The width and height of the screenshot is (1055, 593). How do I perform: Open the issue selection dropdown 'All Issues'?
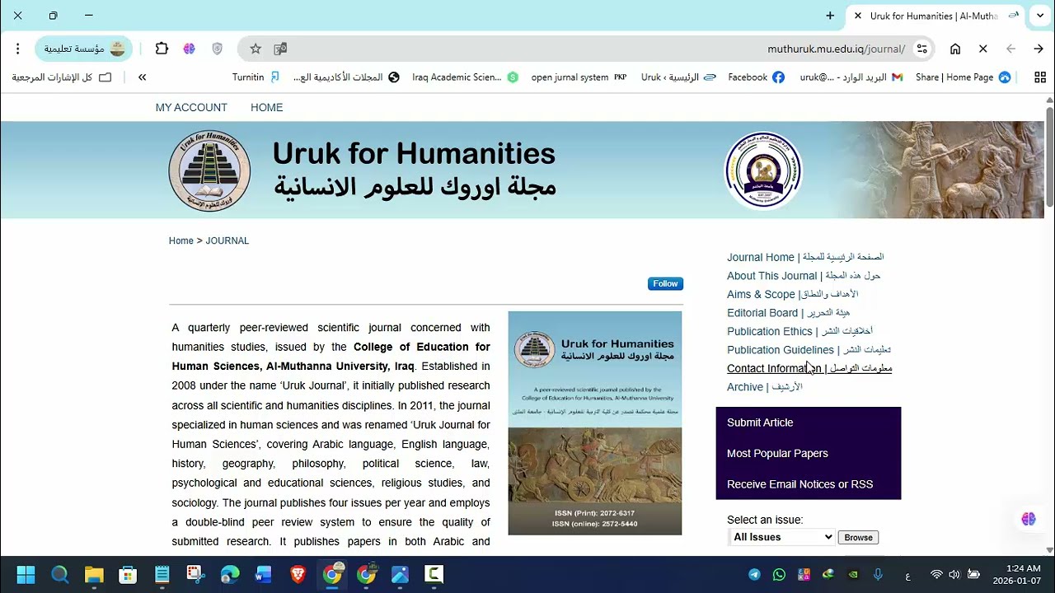pyautogui.click(x=782, y=537)
